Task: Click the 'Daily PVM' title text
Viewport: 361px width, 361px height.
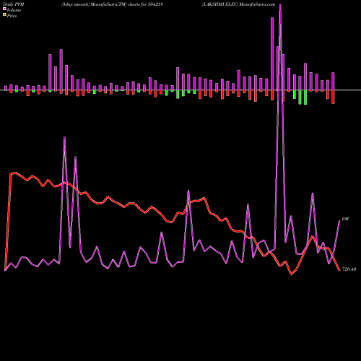Action: [x=14, y=4]
